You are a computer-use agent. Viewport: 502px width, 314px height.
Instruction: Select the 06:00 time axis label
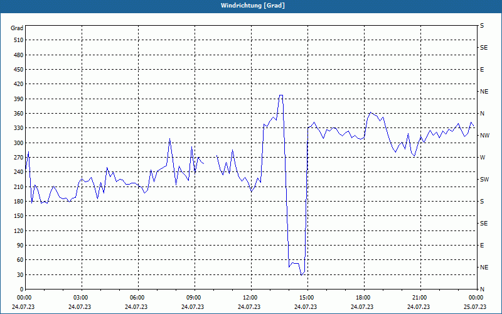click(x=138, y=298)
